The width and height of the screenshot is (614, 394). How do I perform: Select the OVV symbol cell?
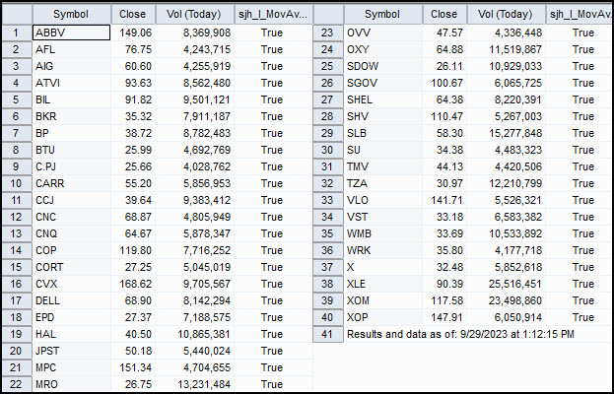point(383,33)
